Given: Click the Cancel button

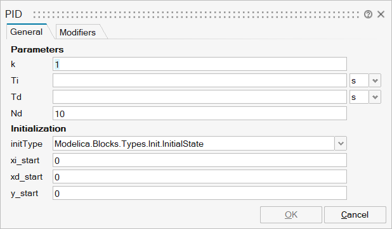Looking at the screenshot, I should click(x=355, y=214).
